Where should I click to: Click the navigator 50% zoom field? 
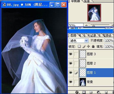pyautogui.click(x=76, y=25)
